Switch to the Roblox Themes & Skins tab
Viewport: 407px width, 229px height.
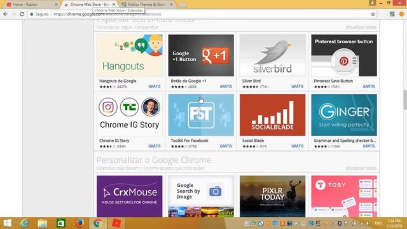coord(146,4)
